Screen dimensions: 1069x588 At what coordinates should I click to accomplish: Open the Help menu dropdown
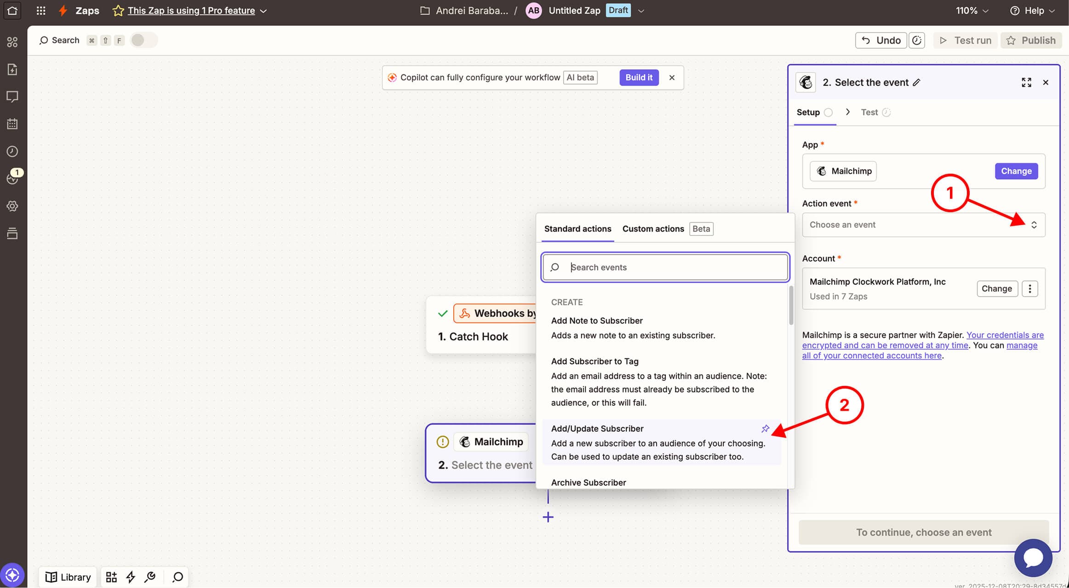tap(1032, 11)
